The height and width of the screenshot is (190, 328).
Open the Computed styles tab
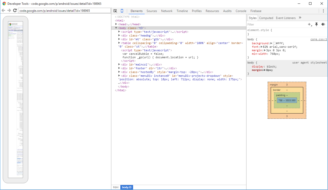click(x=266, y=18)
